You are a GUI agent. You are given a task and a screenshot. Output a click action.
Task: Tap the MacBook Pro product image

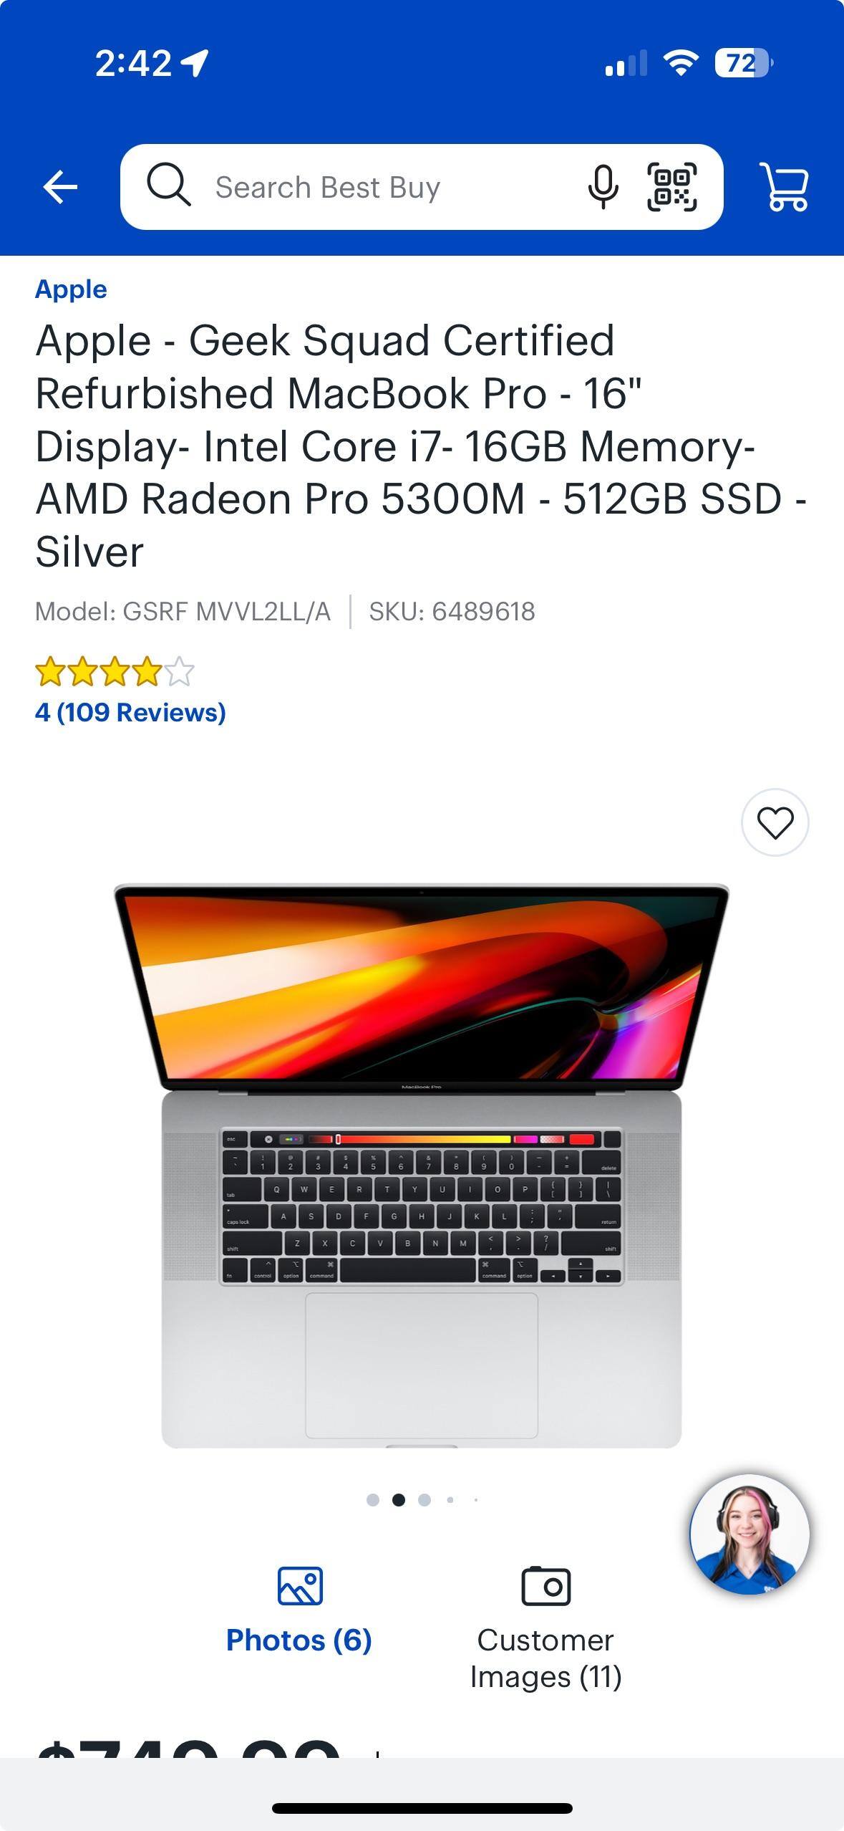click(x=422, y=1166)
